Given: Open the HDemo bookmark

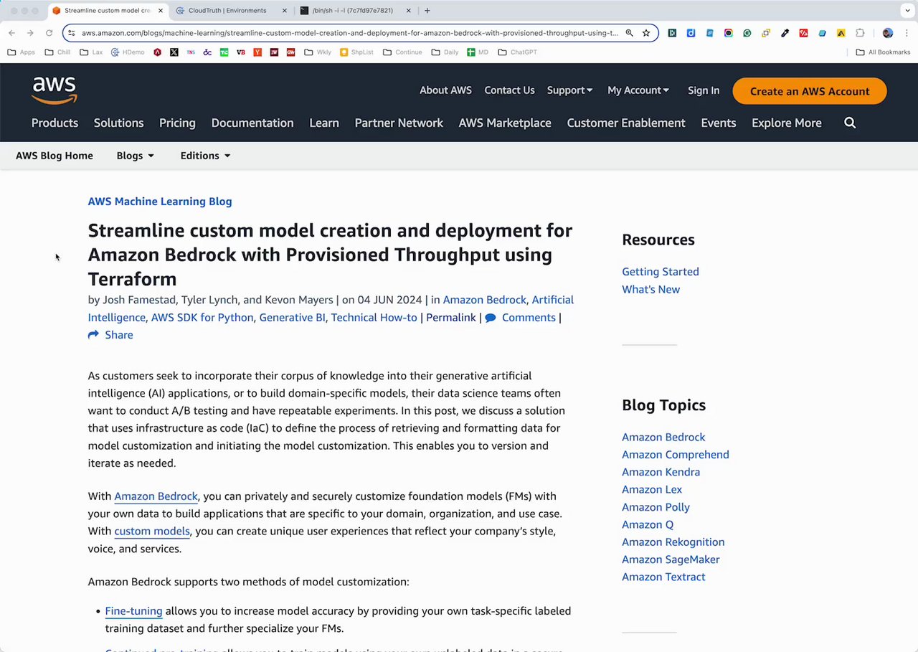Looking at the screenshot, I should (x=128, y=52).
